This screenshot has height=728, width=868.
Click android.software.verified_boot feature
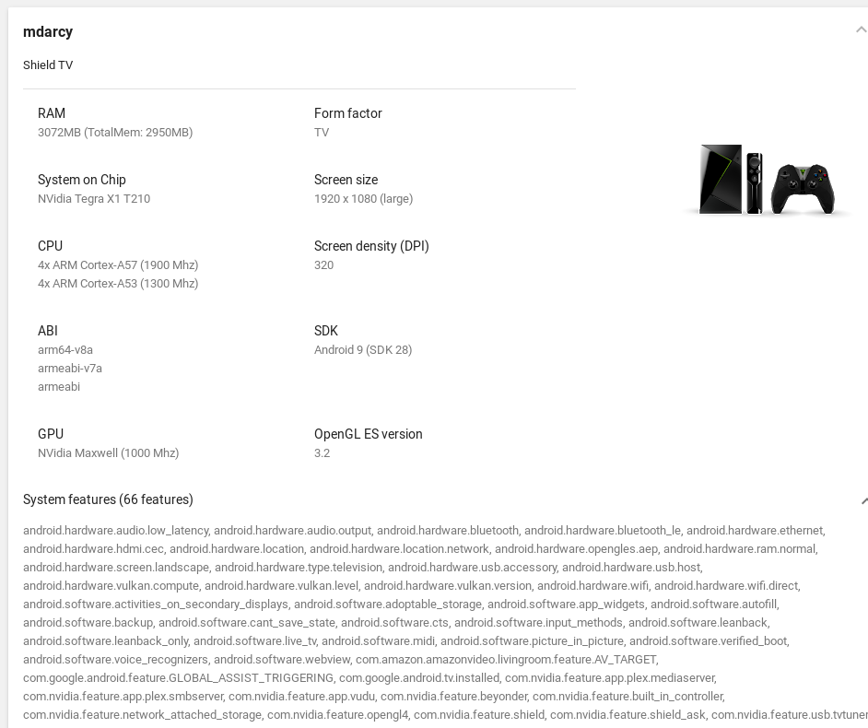[x=708, y=640]
